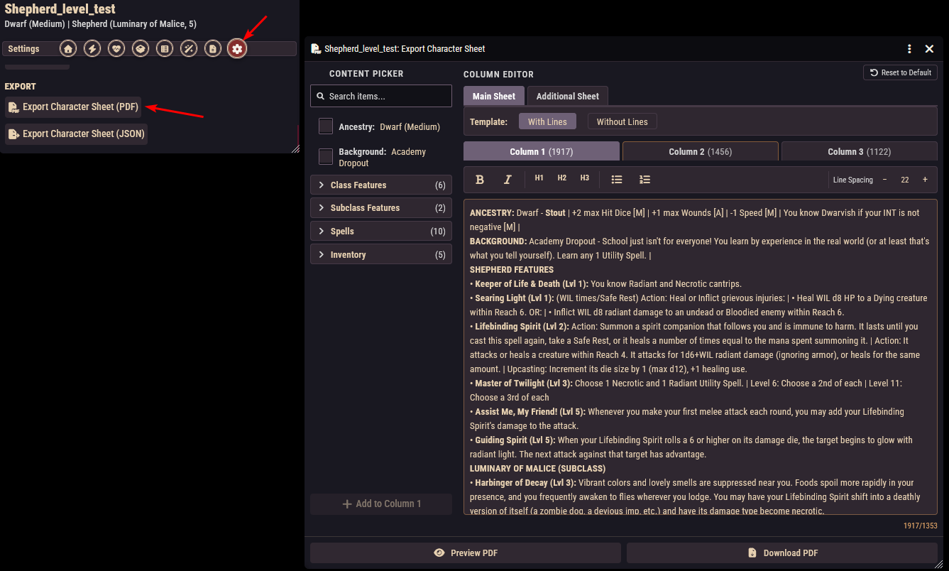The image size is (949, 571).
Task: Open the lightning bolt actions tab
Action: (x=92, y=49)
